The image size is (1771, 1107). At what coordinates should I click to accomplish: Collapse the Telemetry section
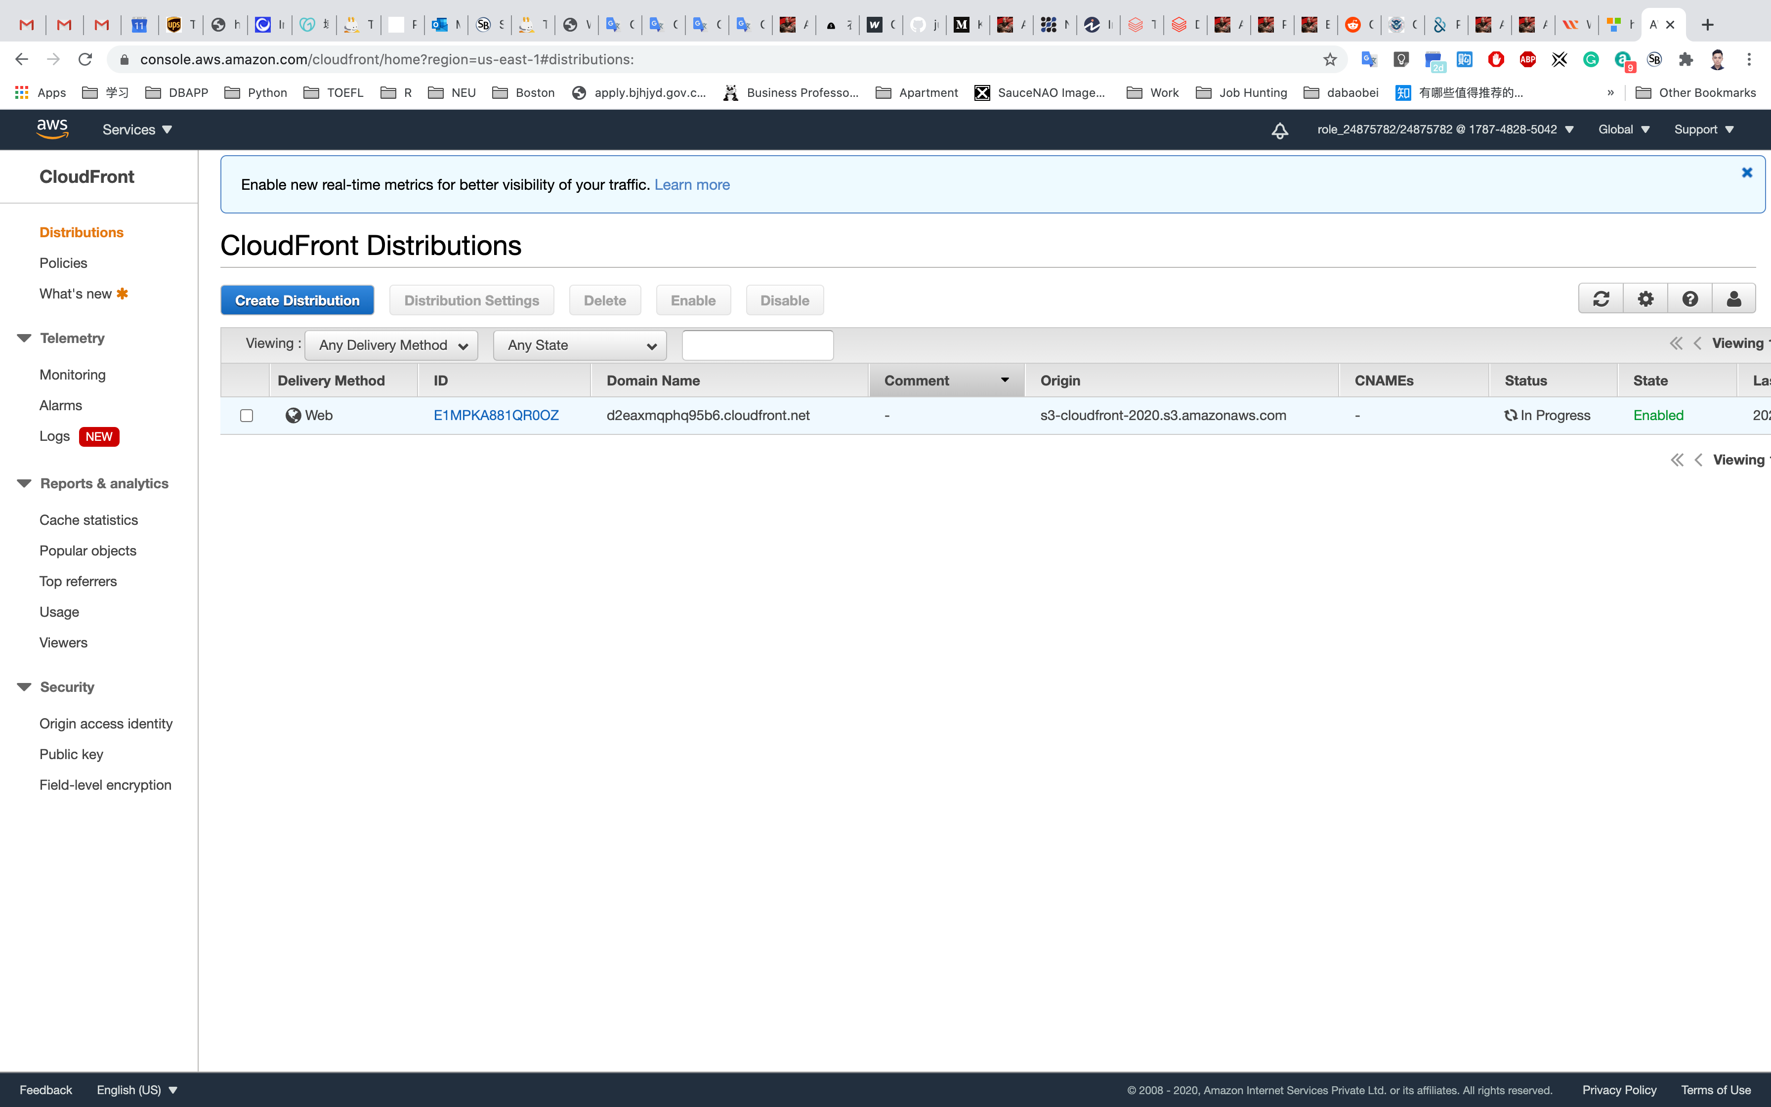pyautogui.click(x=24, y=338)
